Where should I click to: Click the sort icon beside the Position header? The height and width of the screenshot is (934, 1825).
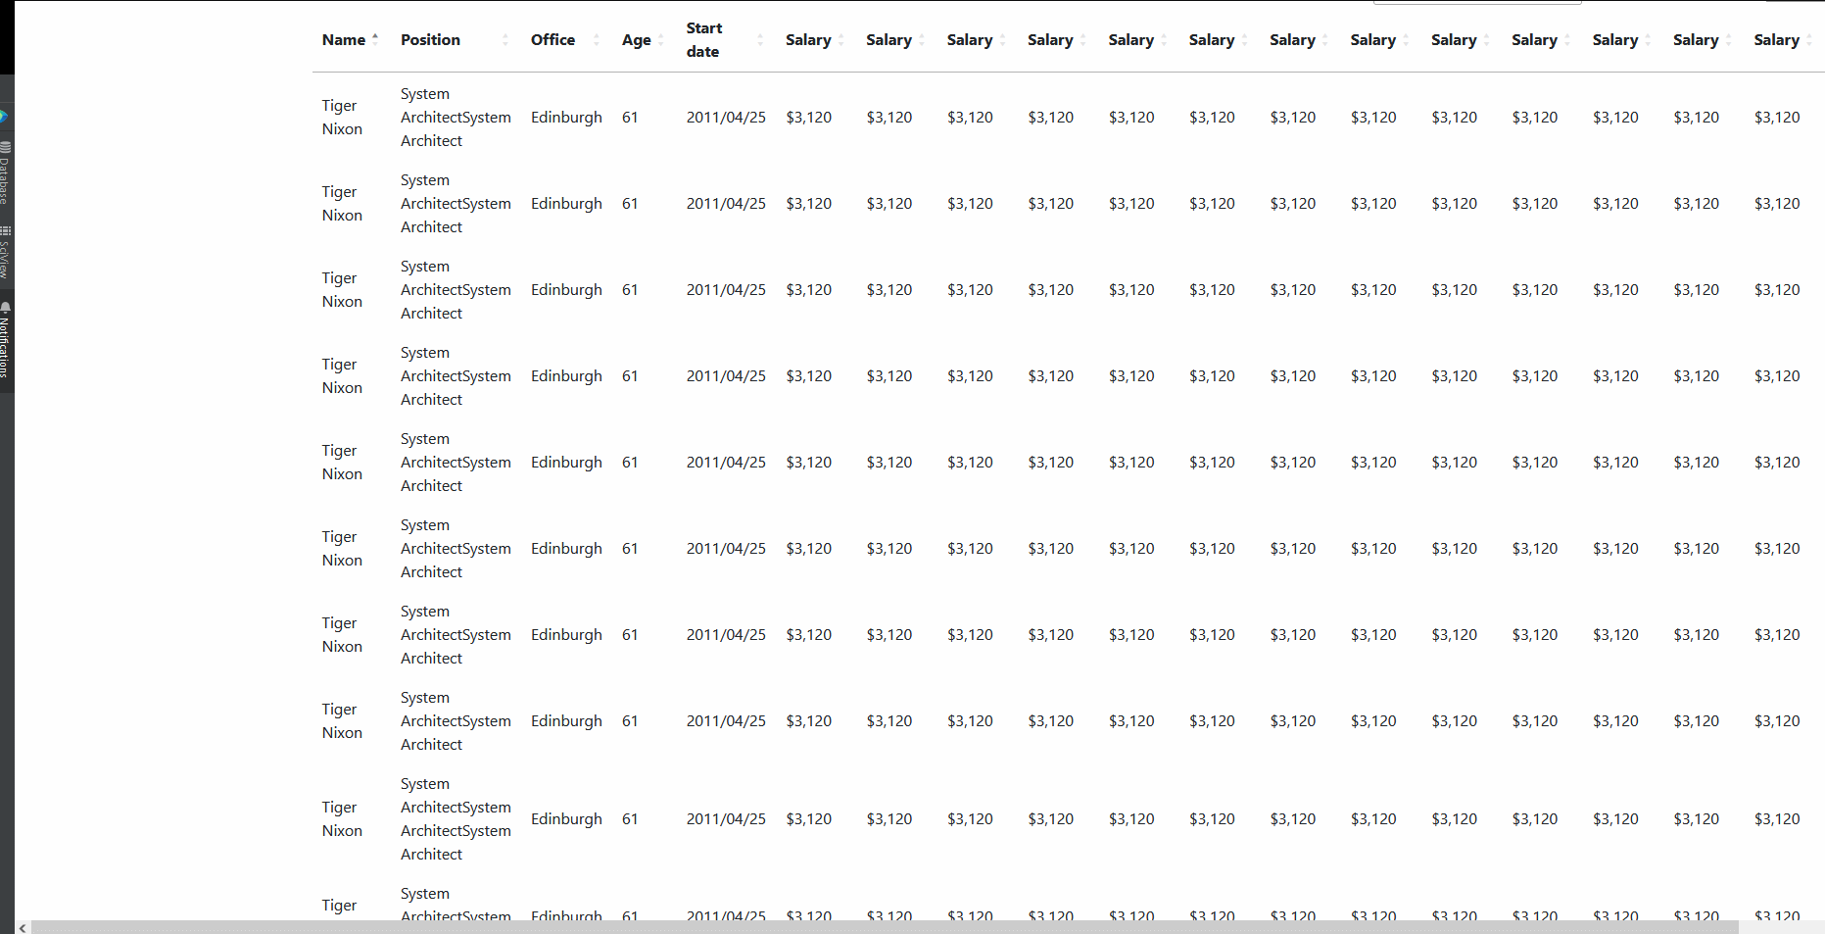[505, 39]
